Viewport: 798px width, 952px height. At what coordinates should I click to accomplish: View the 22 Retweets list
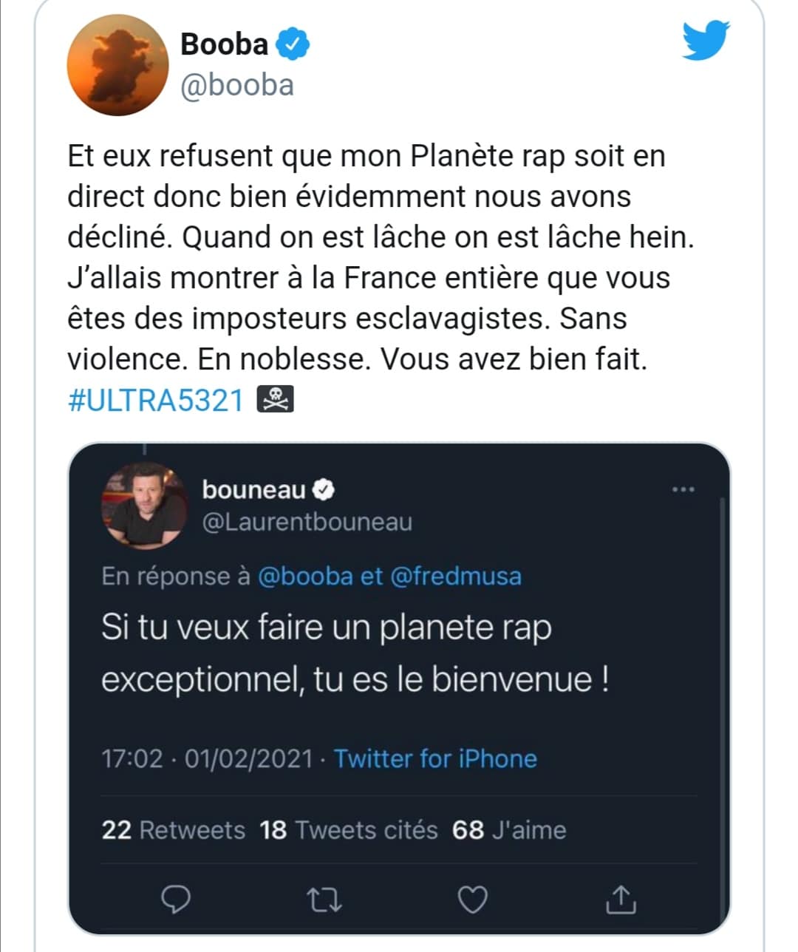[x=173, y=830]
